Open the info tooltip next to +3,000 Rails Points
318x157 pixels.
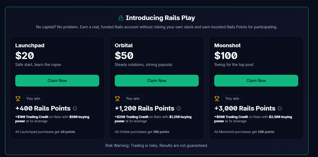[x=280, y=108]
